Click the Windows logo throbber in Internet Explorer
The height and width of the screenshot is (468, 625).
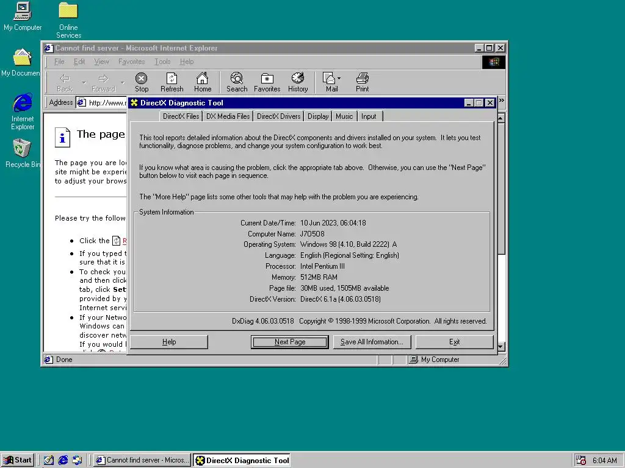[493, 62]
